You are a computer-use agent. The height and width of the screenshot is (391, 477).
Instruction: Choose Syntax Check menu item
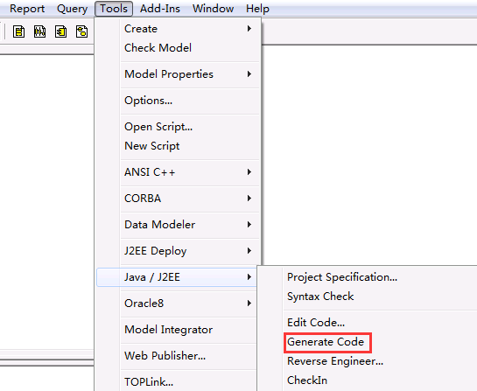click(x=320, y=297)
